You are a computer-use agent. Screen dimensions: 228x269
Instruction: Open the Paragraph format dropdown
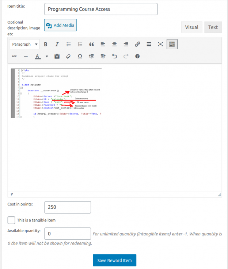pos(25,44)
